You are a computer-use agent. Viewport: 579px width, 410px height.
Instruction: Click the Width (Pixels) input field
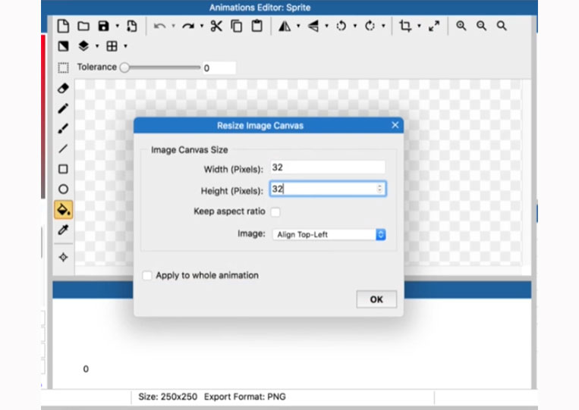(328, 167)
